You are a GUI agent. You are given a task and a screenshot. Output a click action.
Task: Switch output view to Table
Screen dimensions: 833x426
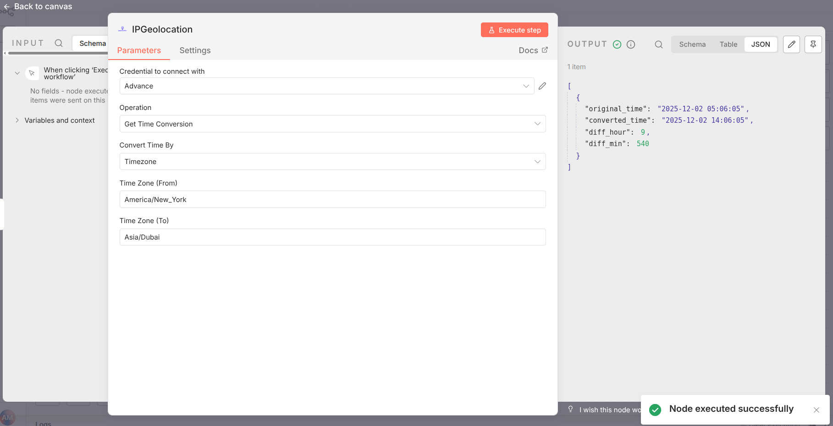point(728,44)
